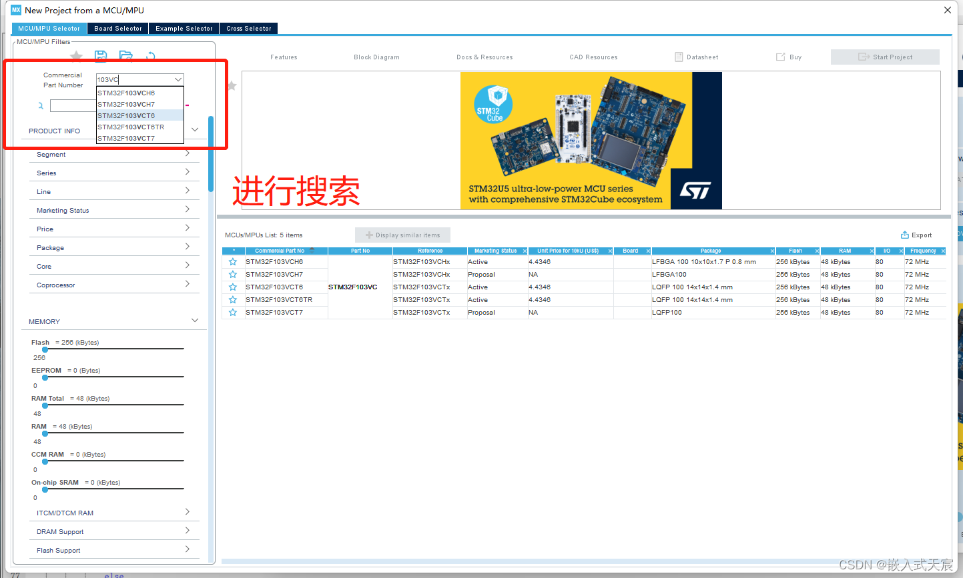963x578 pixels.
Task: Remove the Package column via its x
Action: click(x=772, y=251)
